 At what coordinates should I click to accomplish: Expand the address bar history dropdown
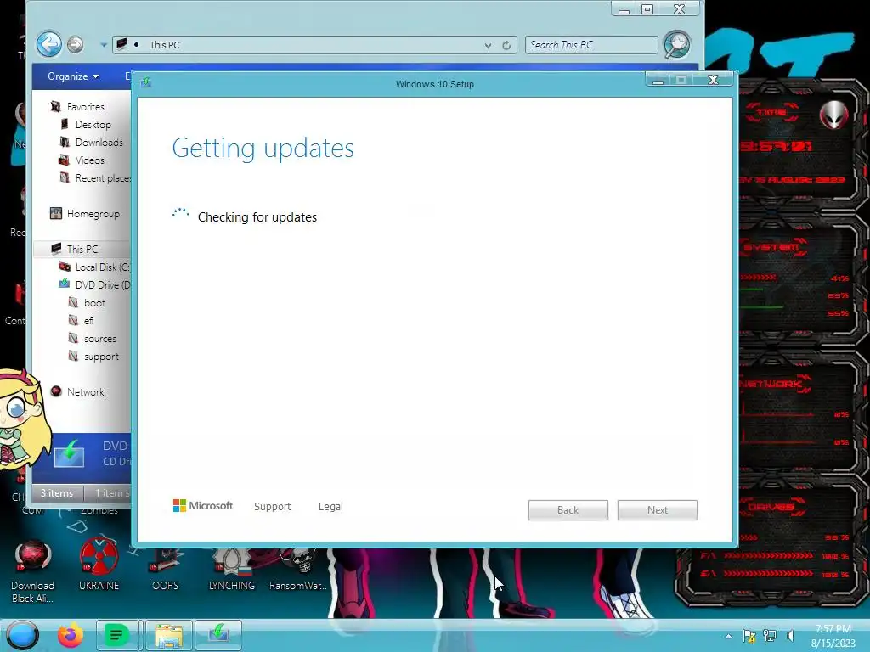click(x=488, y=46)
